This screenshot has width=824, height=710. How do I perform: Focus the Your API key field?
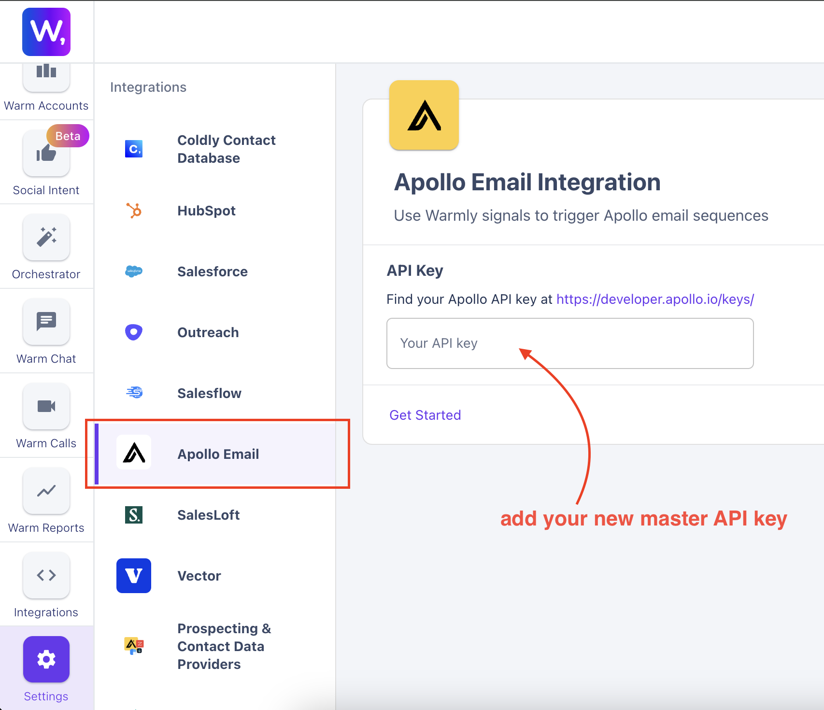(570, 343)
